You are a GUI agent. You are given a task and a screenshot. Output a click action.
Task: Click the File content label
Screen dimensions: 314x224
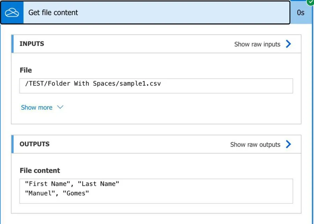pyautogui.click(x=40, y=171)
